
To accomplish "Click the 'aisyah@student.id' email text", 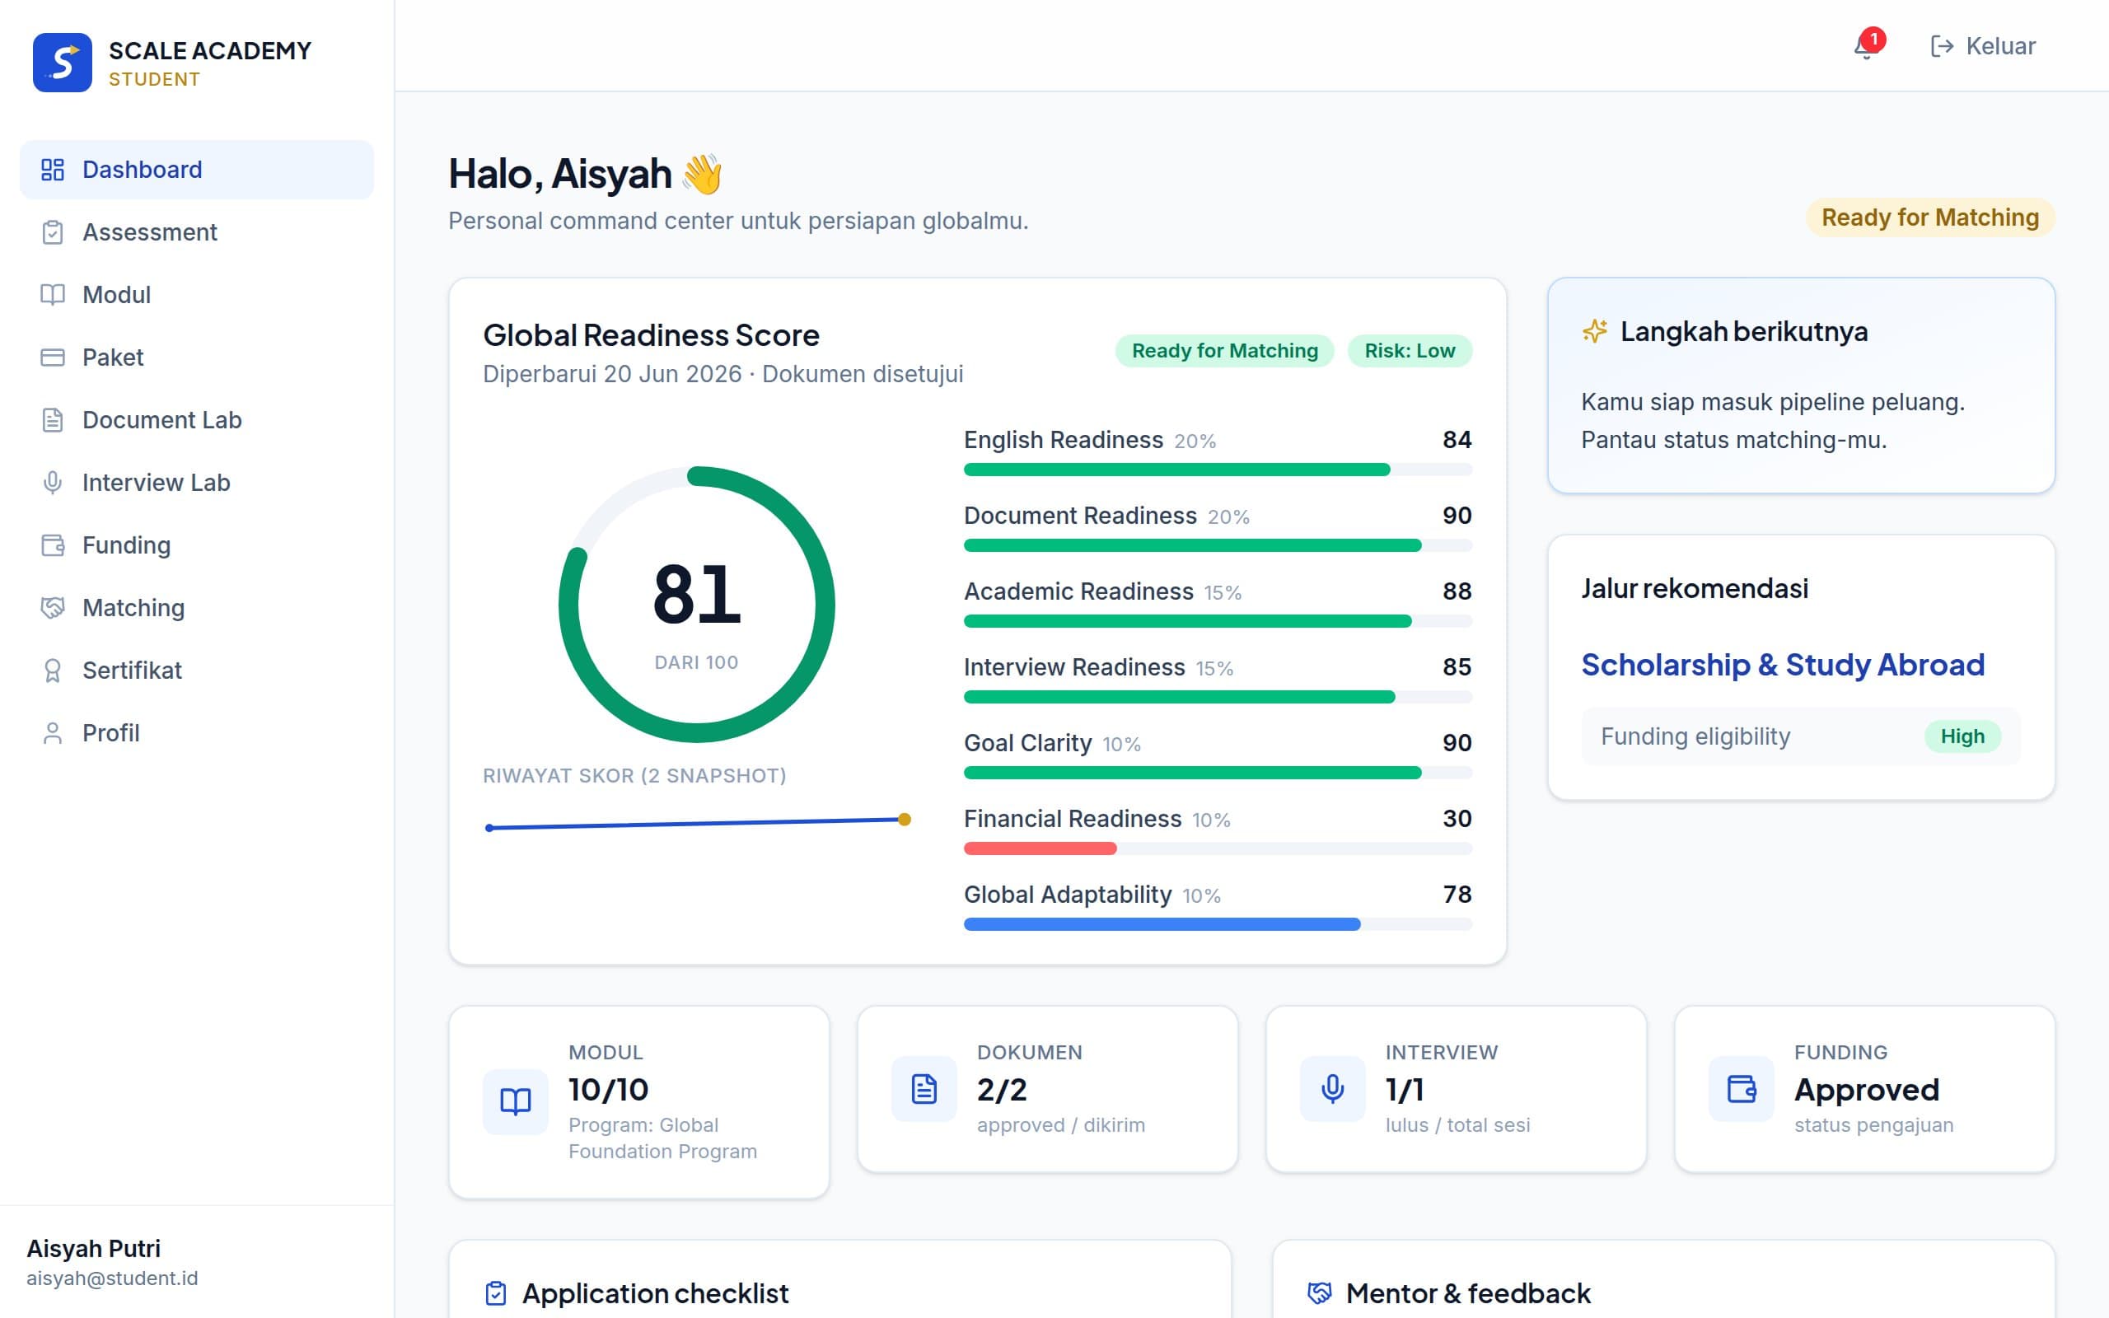I will (112, 1278).
